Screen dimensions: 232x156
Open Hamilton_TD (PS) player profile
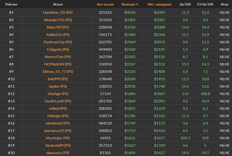pyautogui.click(x=58, y=12)
